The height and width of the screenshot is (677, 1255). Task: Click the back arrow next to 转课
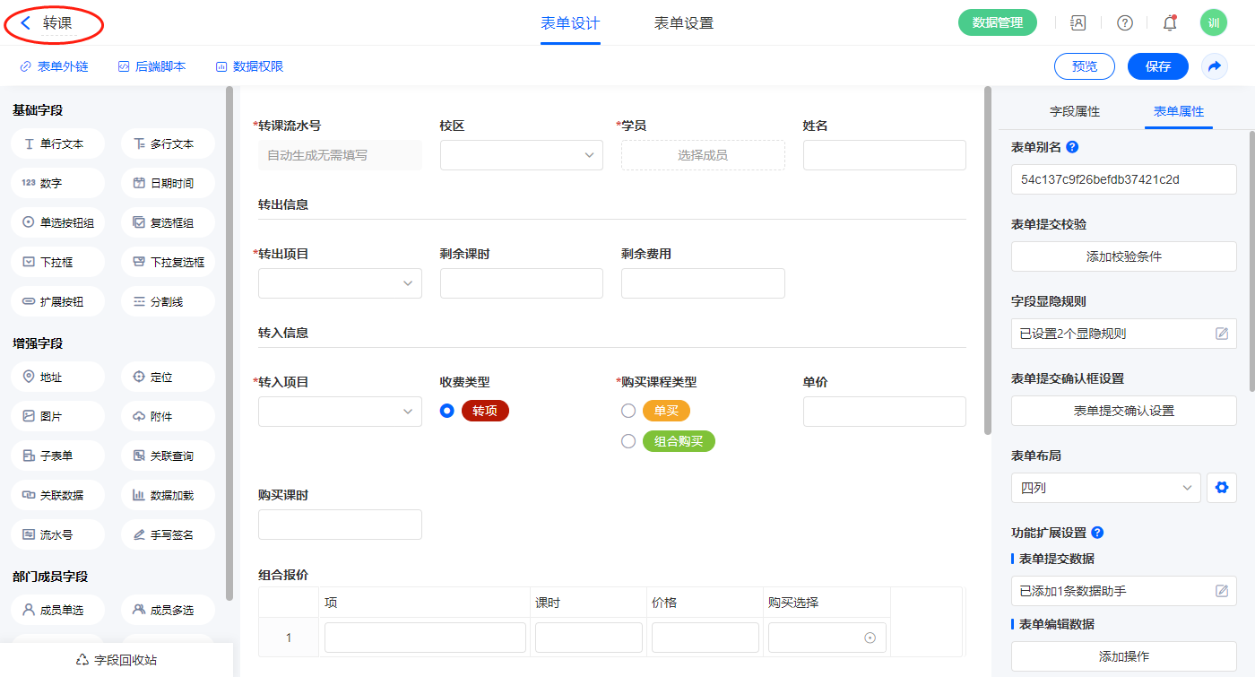coord(25,23)
